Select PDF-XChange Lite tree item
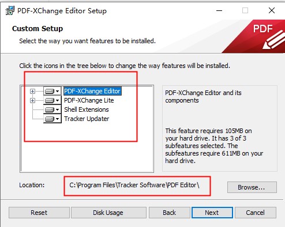The image size is (285, 227). (89, 100)
